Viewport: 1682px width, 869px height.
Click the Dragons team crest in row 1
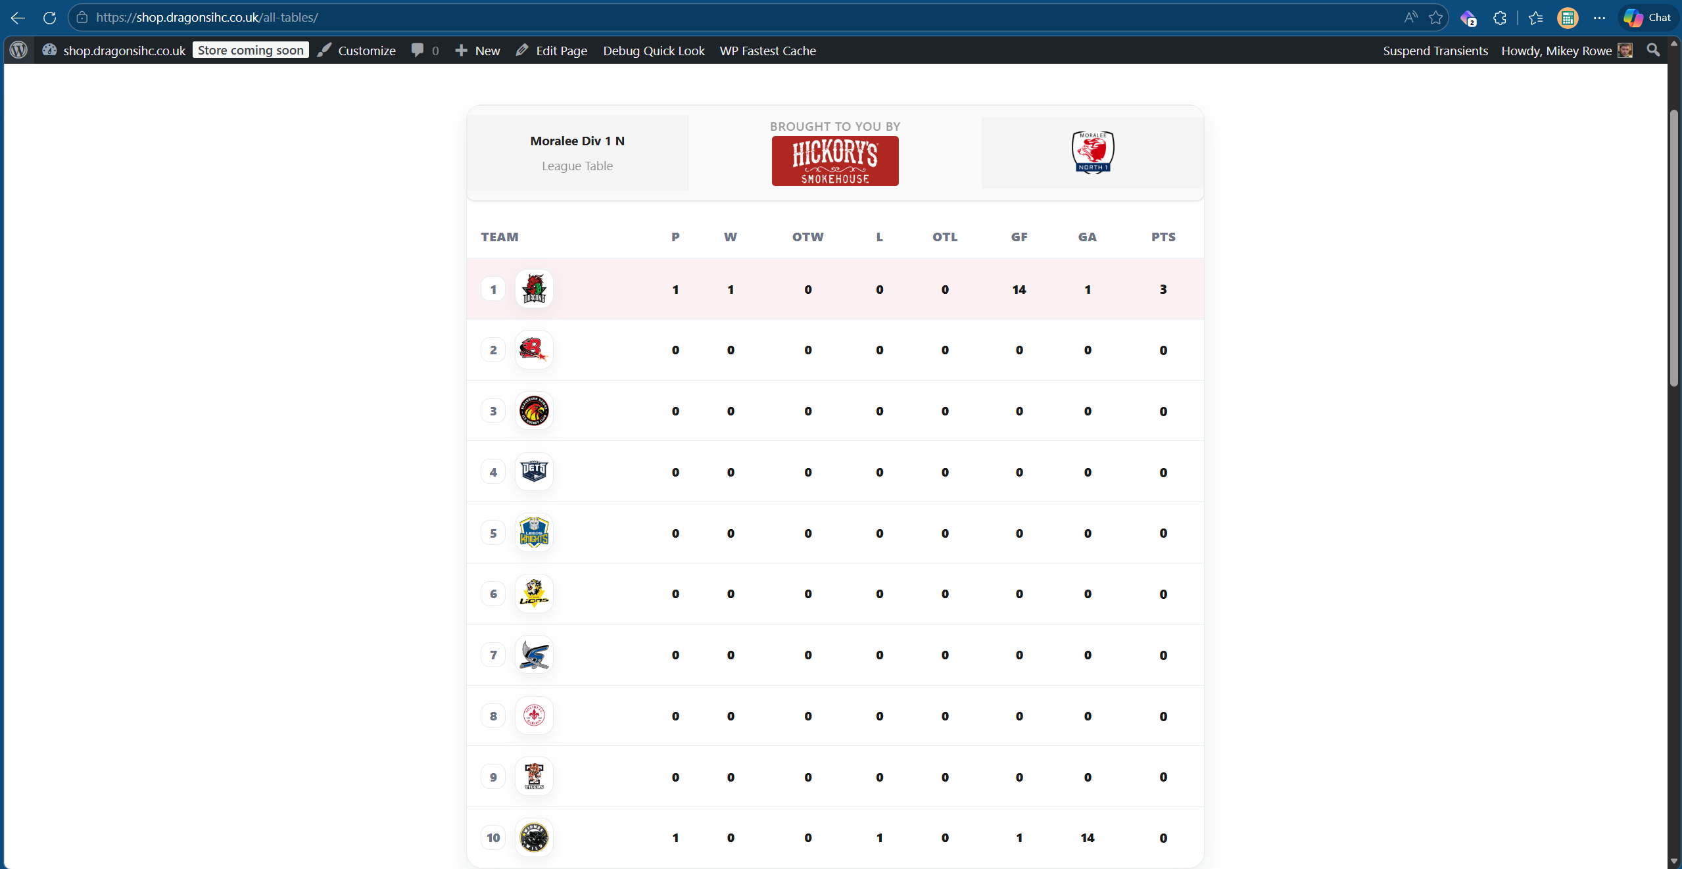533,289
